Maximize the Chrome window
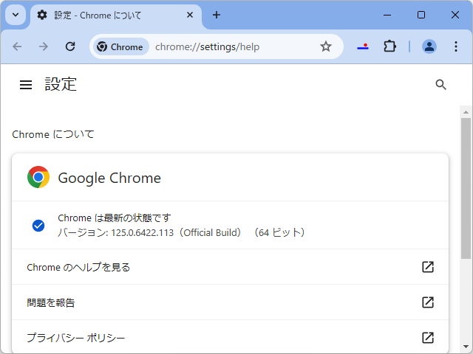The width and height of the screenshot is (473, 354). pyautogui.click(x=421, y=15)
